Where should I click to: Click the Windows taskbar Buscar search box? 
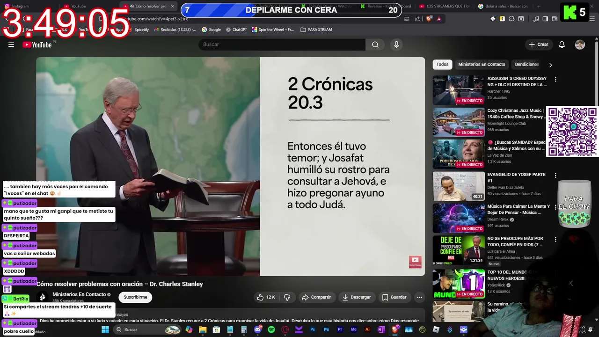point(147,330)
